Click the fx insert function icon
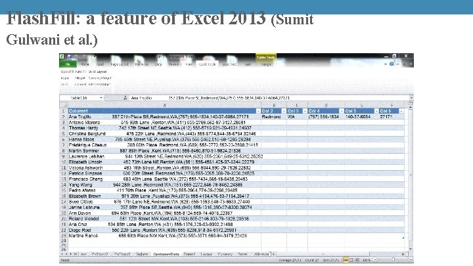The image size is (473, 266). coord(125,98)
